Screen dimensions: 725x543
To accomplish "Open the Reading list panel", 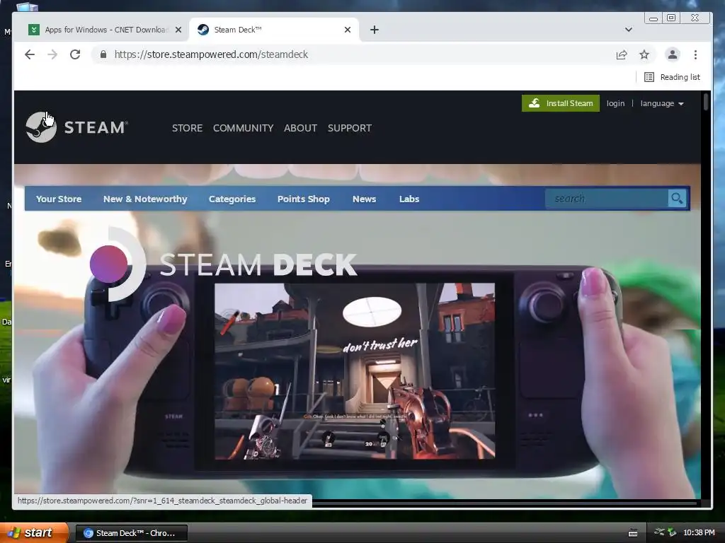I will (x=673, y=77).
